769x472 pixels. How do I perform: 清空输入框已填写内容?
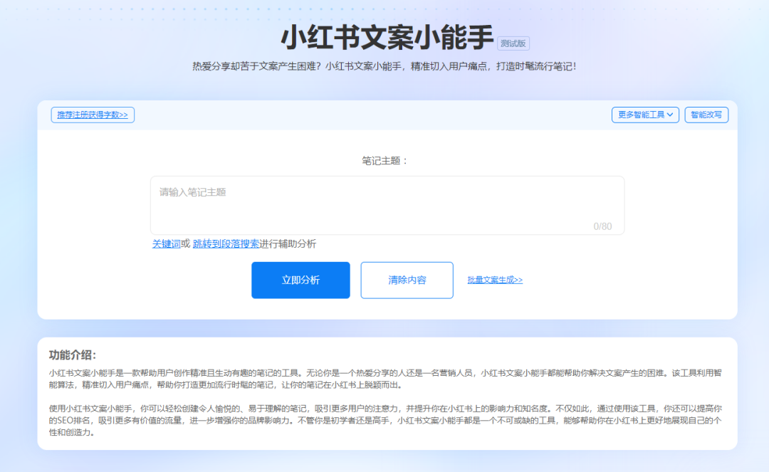point(407,280)
